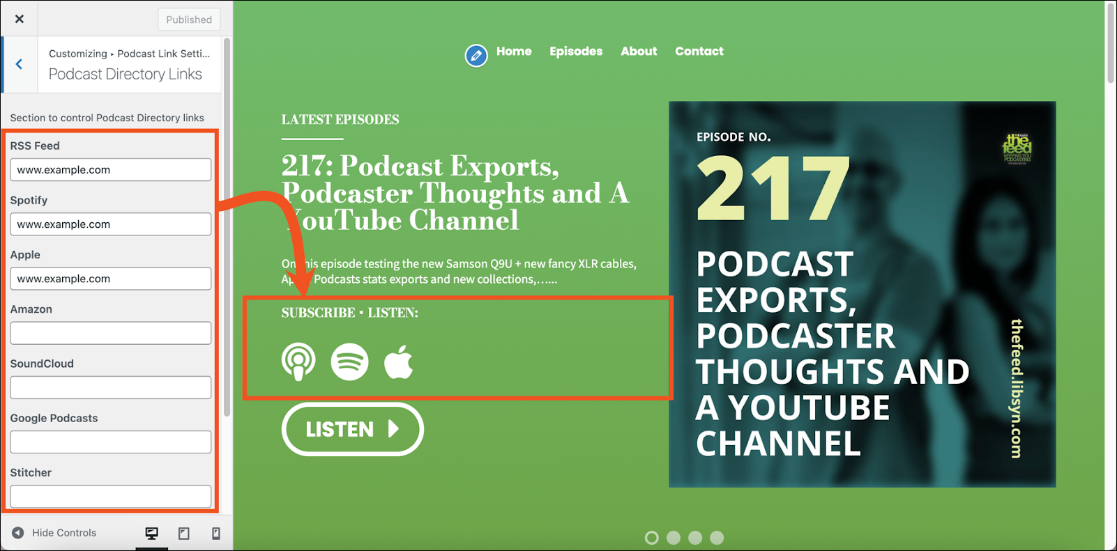1117x551 pixels.
Task: Select the fourth slider dot
Action: tap(717, 538)
